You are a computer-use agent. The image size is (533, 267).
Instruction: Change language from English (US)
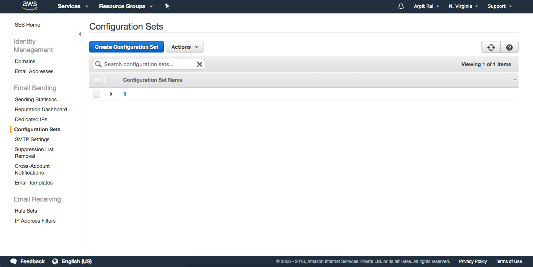tap(77, 261)
